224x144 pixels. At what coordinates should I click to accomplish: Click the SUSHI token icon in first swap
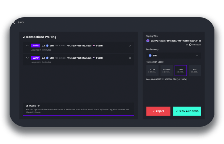click(x=94, y=45)
